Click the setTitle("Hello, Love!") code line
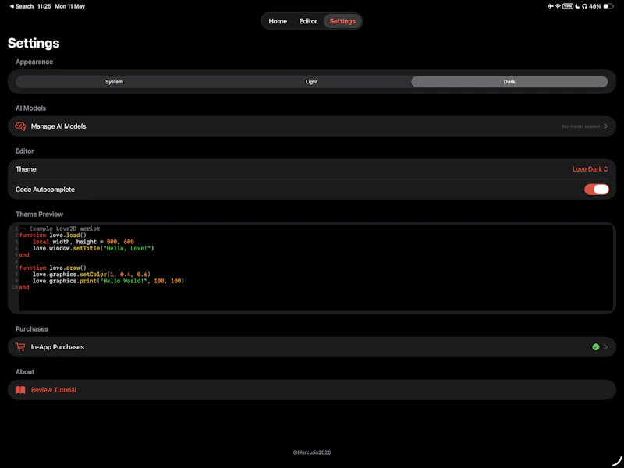 pos(93,248)
